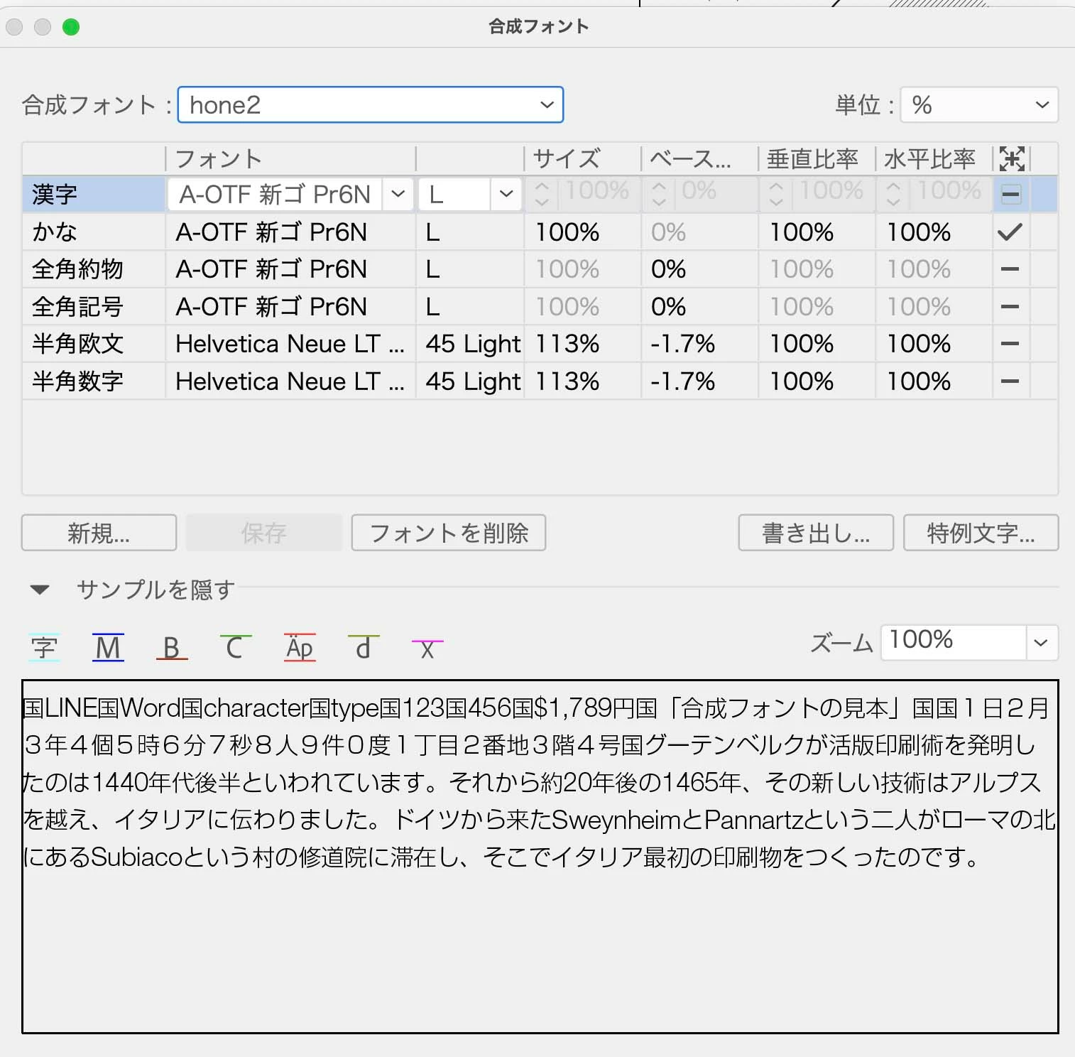Click 113% size value in 半角数字 row
Viewport: 1075px width, 1057px height.
tap(567, 381)
